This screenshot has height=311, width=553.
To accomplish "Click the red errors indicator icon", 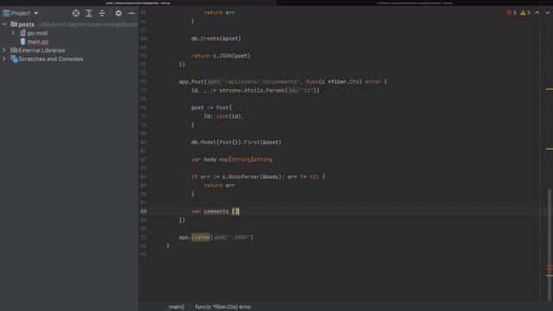I will point(509,13).
